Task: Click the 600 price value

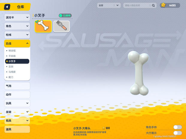Action: click(108, 128)
